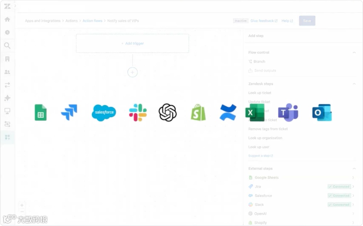363x226 pixels.
Task: Click 'Notify sales of VIPs' breadcrumb text
Action: 123,21
